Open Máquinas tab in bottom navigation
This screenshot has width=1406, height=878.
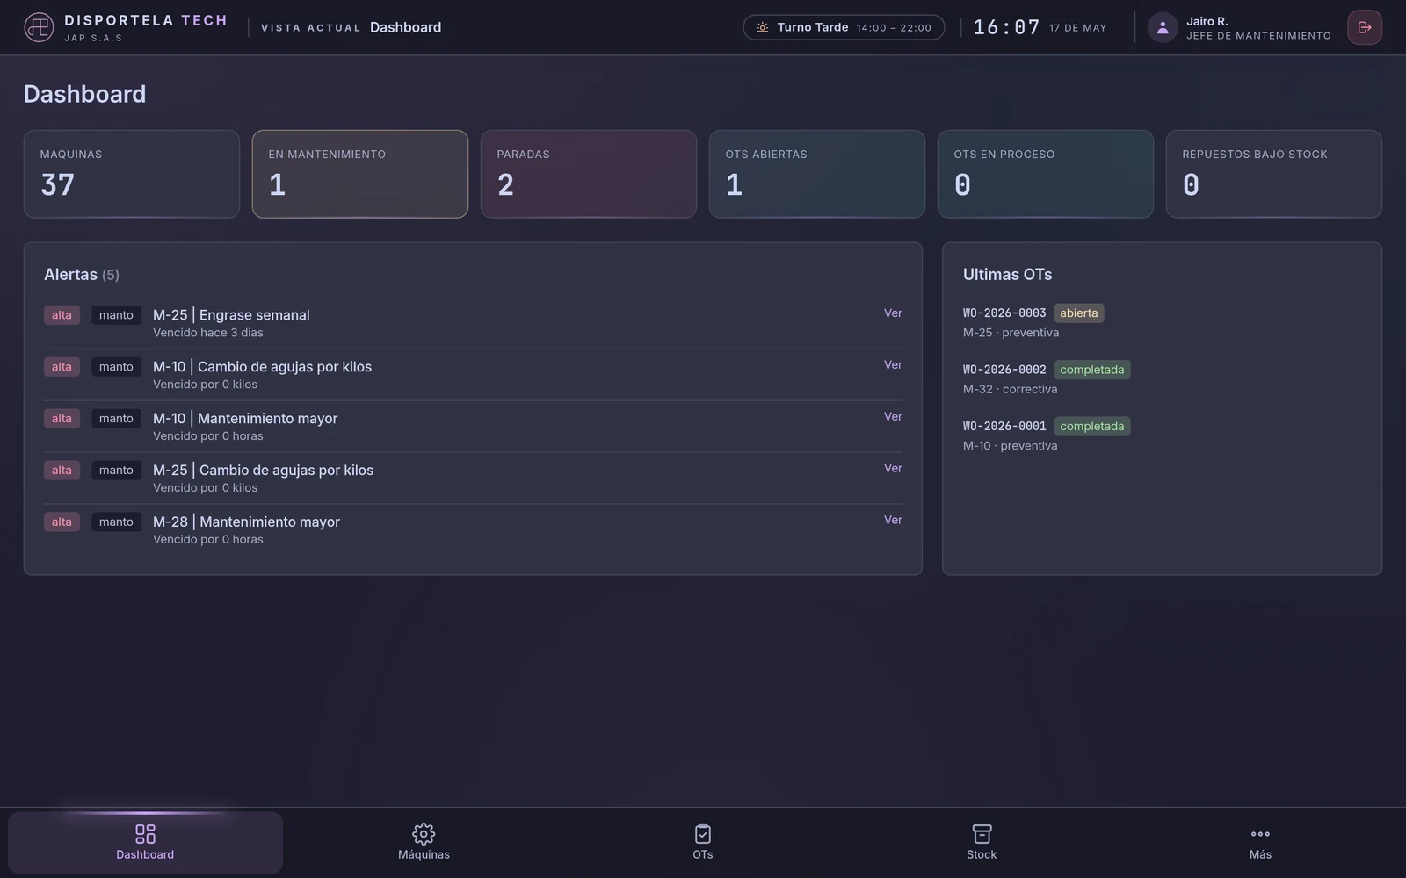pos(424,842)
